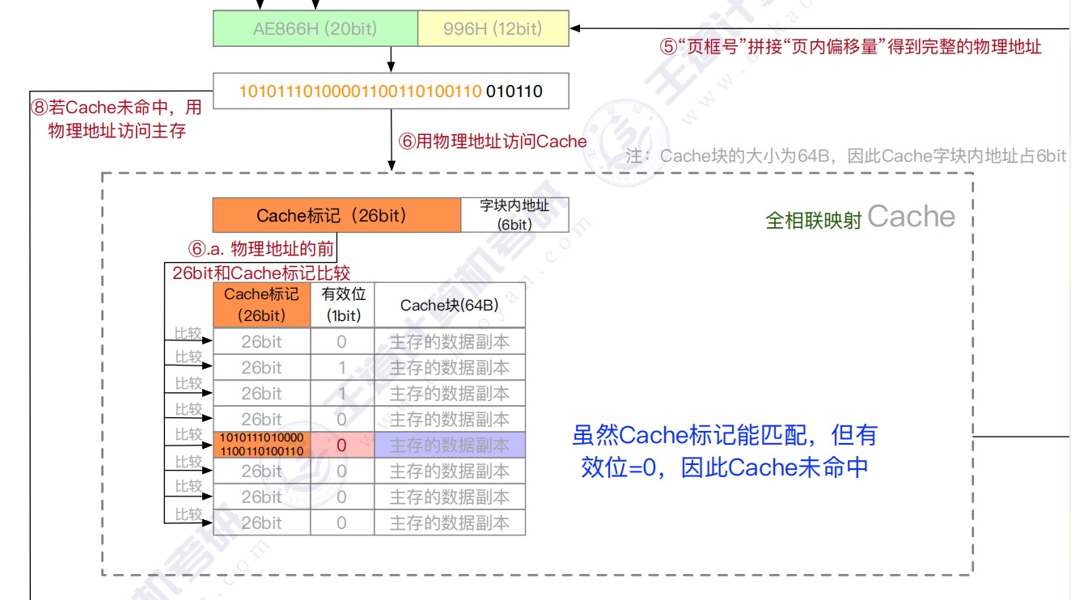Click the Cache块(64B) table header
This screenshot has height=600, width=1071.
449,305
